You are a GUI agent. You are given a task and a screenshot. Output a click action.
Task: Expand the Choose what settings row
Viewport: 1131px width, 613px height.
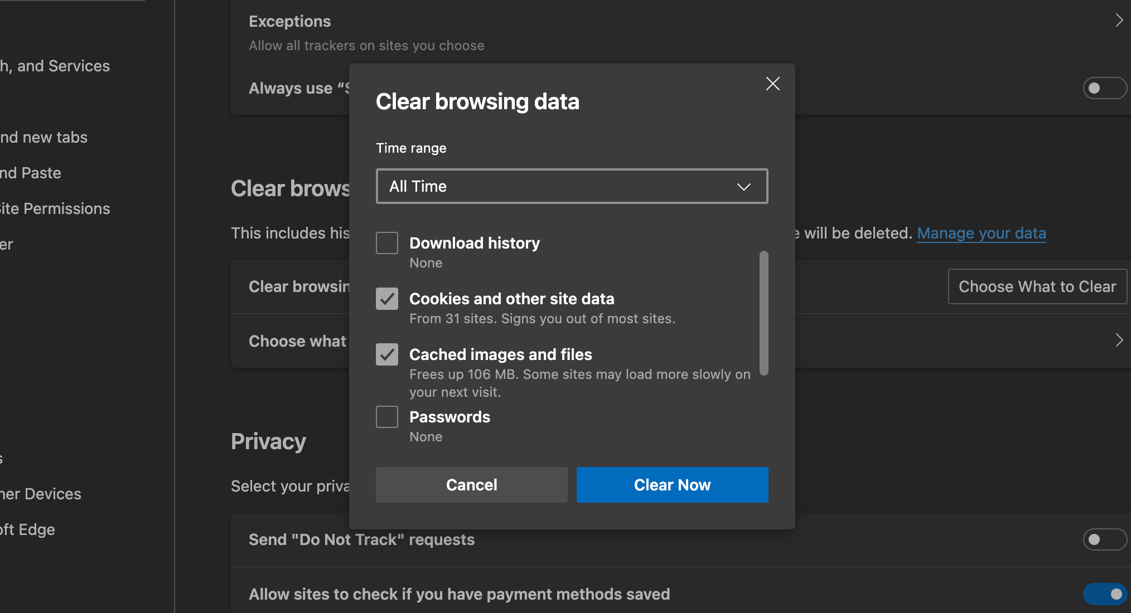tap(1120, 340)
